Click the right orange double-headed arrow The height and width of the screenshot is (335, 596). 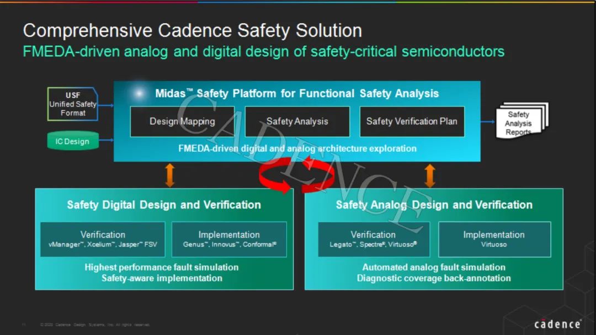[x=429, y=175]
